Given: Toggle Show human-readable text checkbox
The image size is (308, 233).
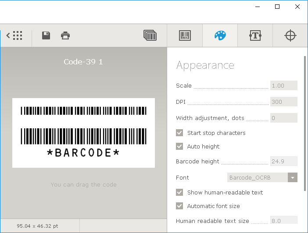Looking at the screenshot, I should (x=179, y=192).
